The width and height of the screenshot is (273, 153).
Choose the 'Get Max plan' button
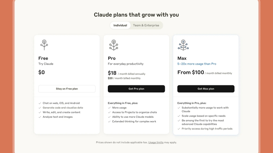[x=206, y=89]
